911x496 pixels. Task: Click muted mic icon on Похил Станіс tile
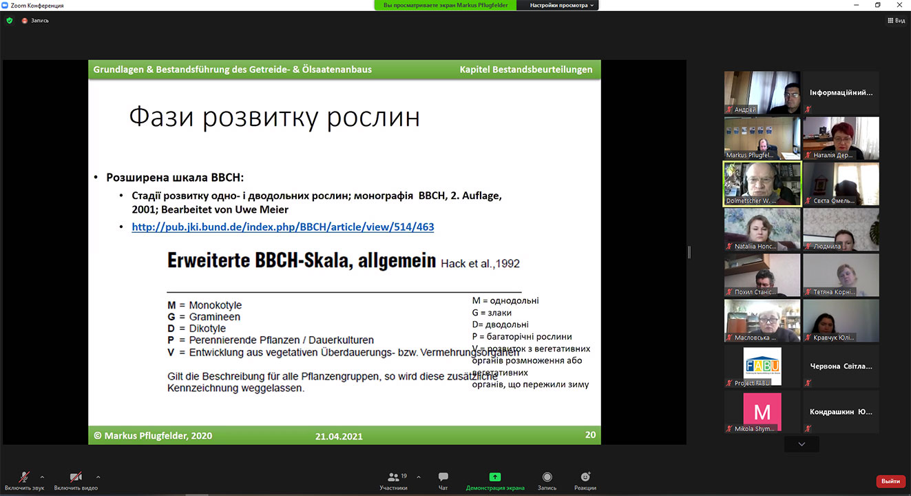tap(729, 292)
